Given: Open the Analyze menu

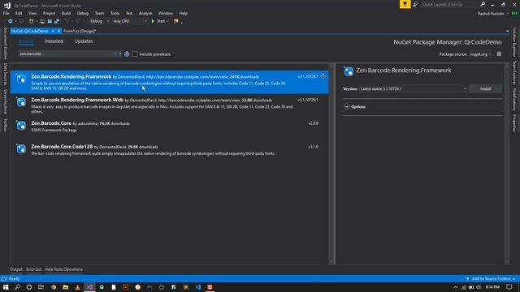Looking at the screenshot, I should (x=145, y=13).
